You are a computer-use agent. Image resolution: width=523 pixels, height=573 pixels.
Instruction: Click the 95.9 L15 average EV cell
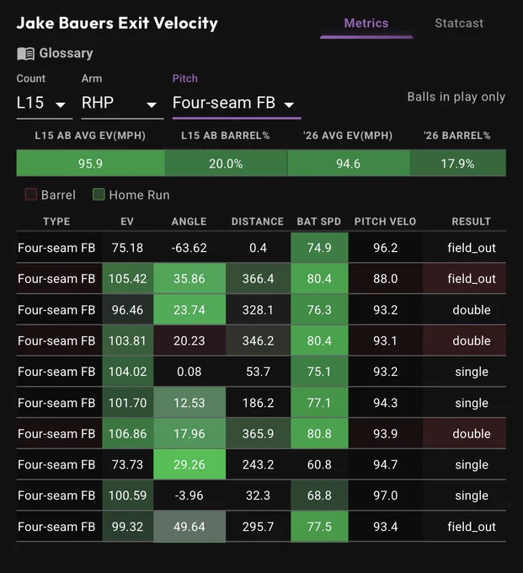pos(91,163)
